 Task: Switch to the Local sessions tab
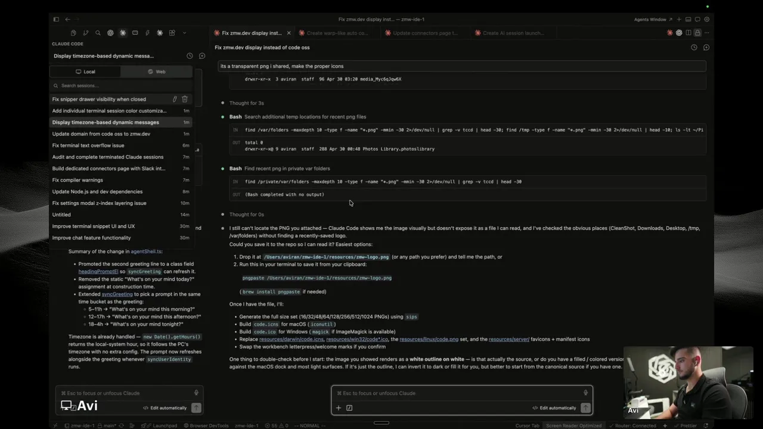[x=85, y=71]
